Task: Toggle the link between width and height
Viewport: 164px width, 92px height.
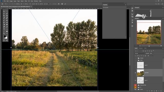Action: [36, 4]
